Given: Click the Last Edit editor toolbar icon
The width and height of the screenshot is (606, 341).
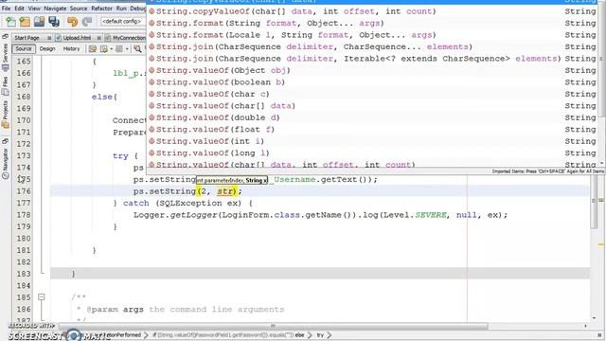Looking at the screenshot, I should [93, 49].
